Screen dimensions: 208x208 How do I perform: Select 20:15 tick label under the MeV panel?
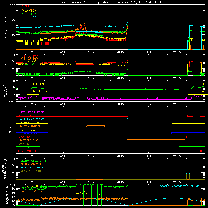point(63,78)
